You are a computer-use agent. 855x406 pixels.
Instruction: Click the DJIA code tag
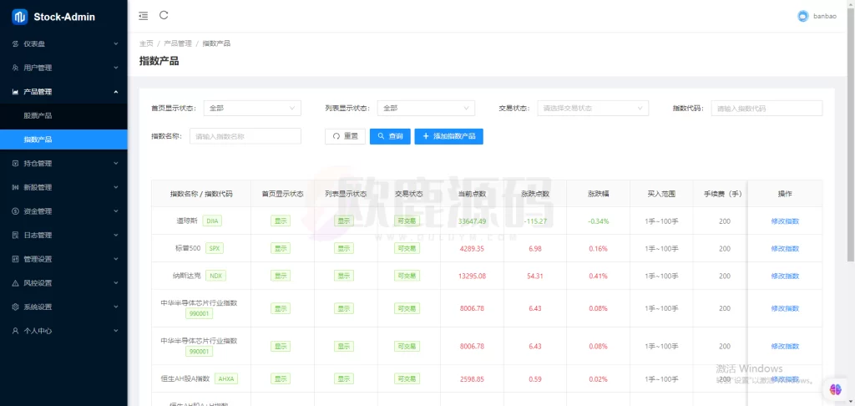click(213, 221)
